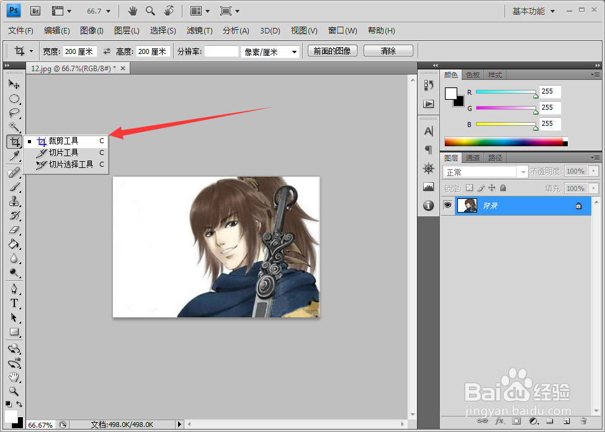Select the Paint Bucket tool
605x432 pixels.
[14, 244]
